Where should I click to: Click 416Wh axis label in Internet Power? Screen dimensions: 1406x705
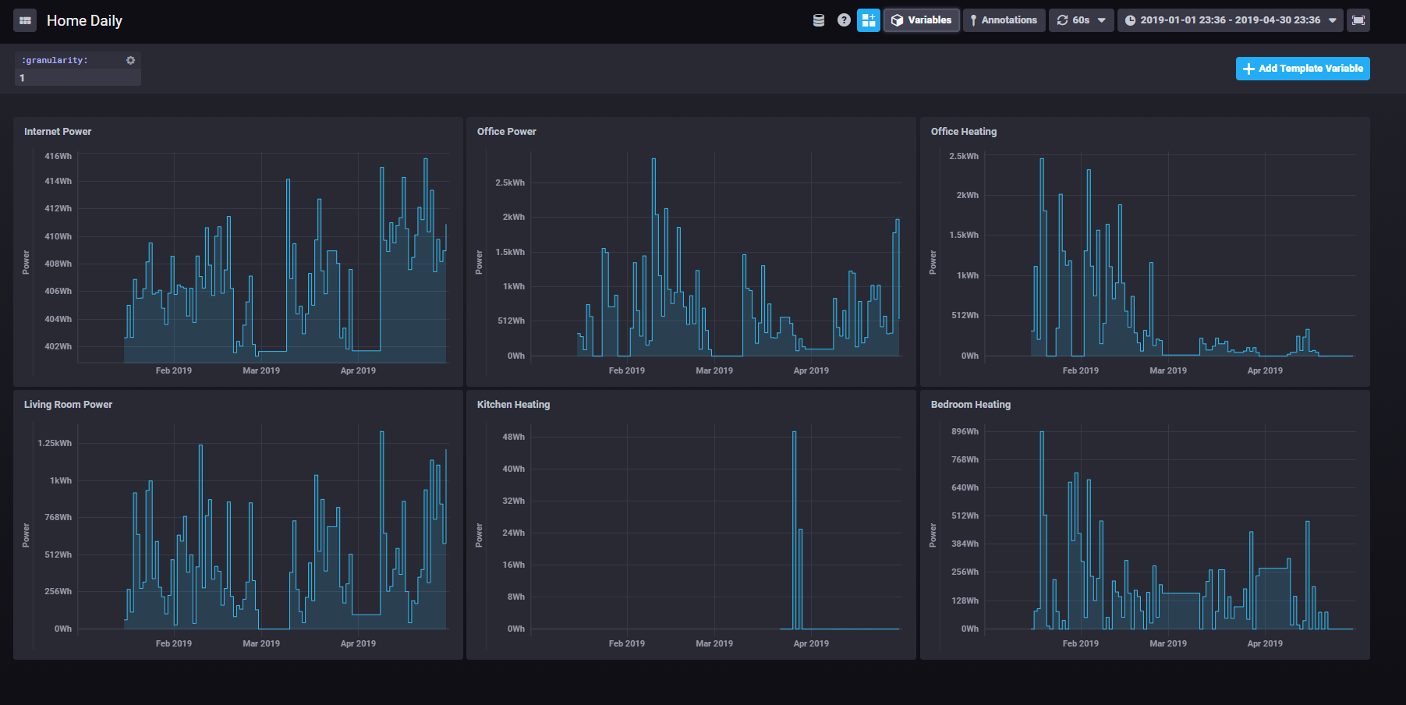(58, 156)
